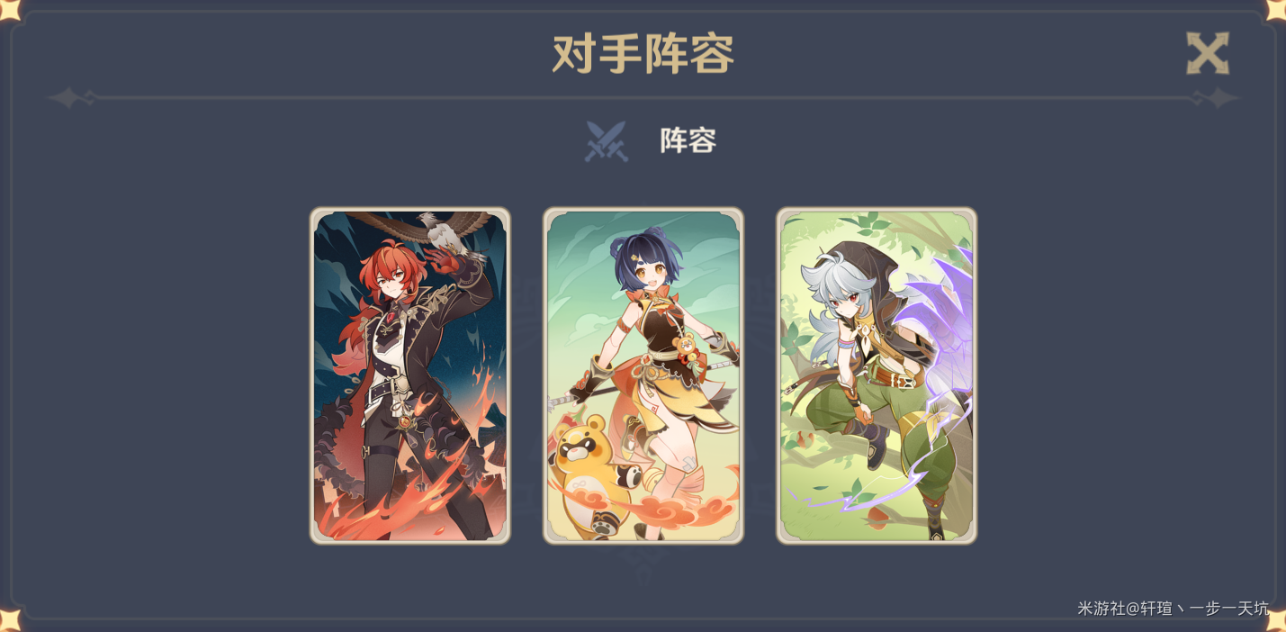Click the star ornament in the bottom-left corner
This screenshot has height=632, width=1286.
8,620
